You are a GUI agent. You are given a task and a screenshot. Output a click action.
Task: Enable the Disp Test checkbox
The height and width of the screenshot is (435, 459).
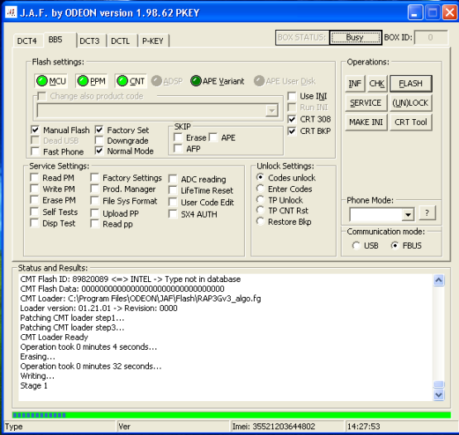click(35, 223)
